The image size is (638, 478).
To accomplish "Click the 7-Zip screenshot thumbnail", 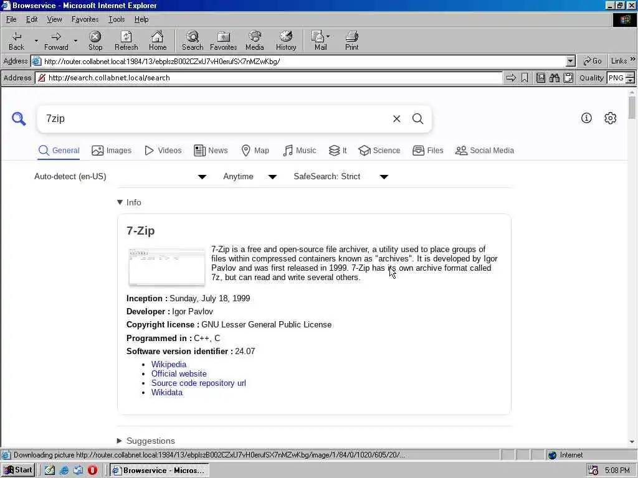I will click(x=167, y=266).
